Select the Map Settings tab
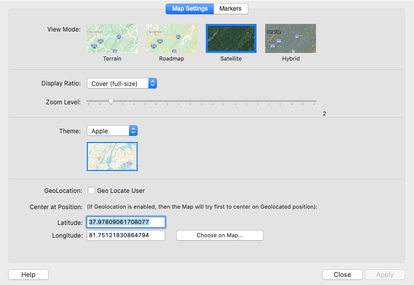 click(x=189, y=9)
